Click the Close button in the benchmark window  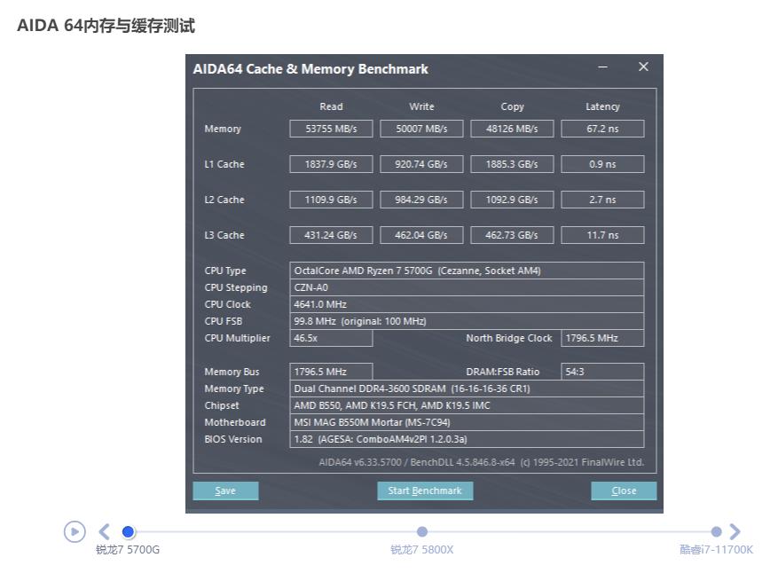624,490
